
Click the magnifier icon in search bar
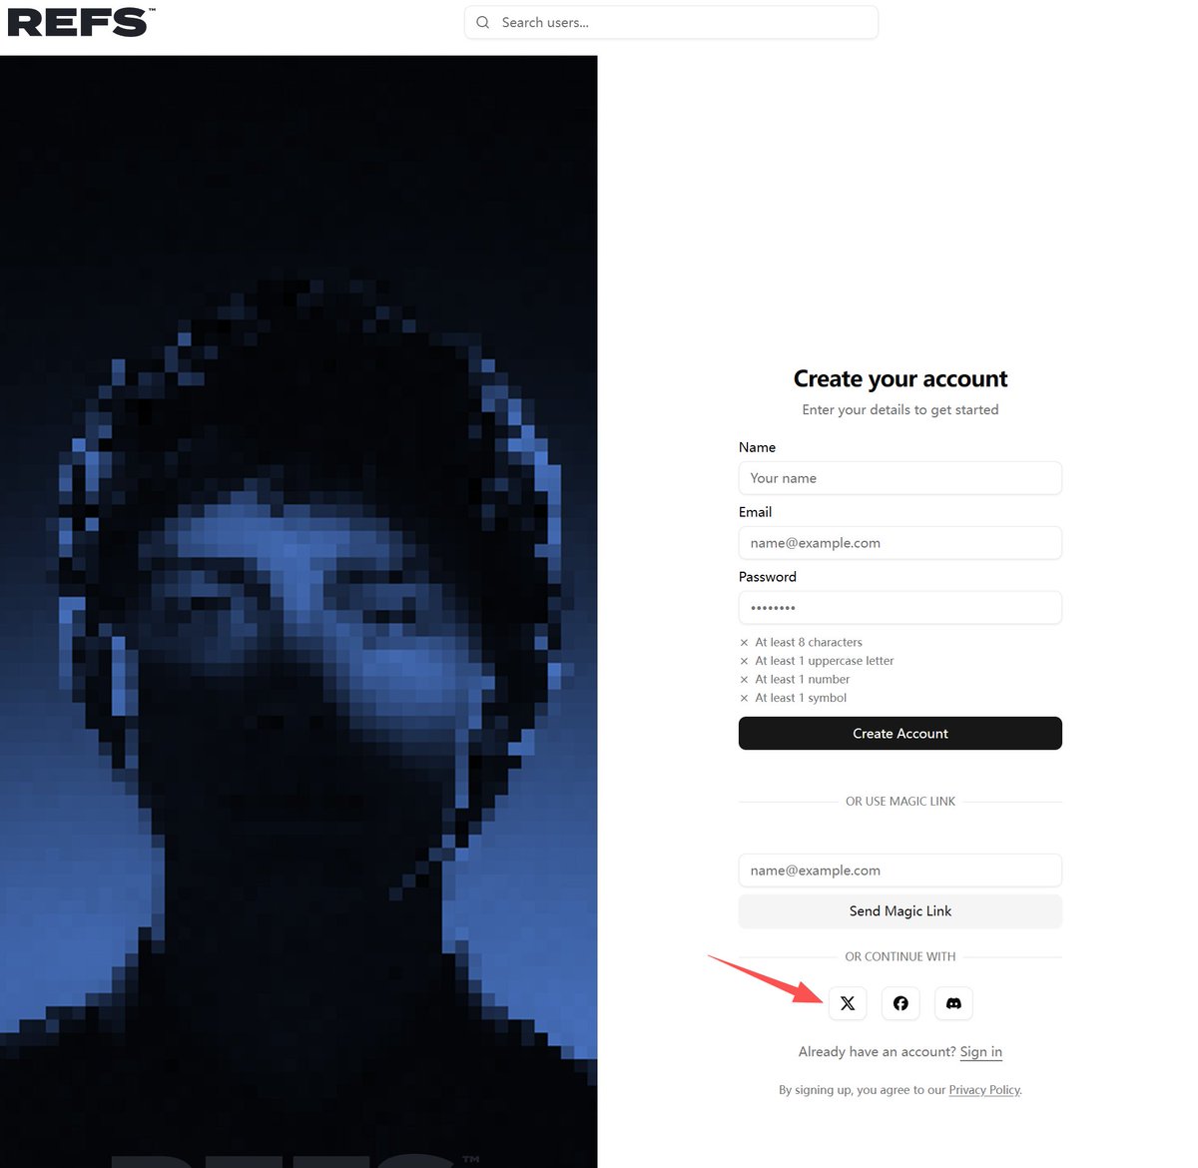tap(483, 22)
